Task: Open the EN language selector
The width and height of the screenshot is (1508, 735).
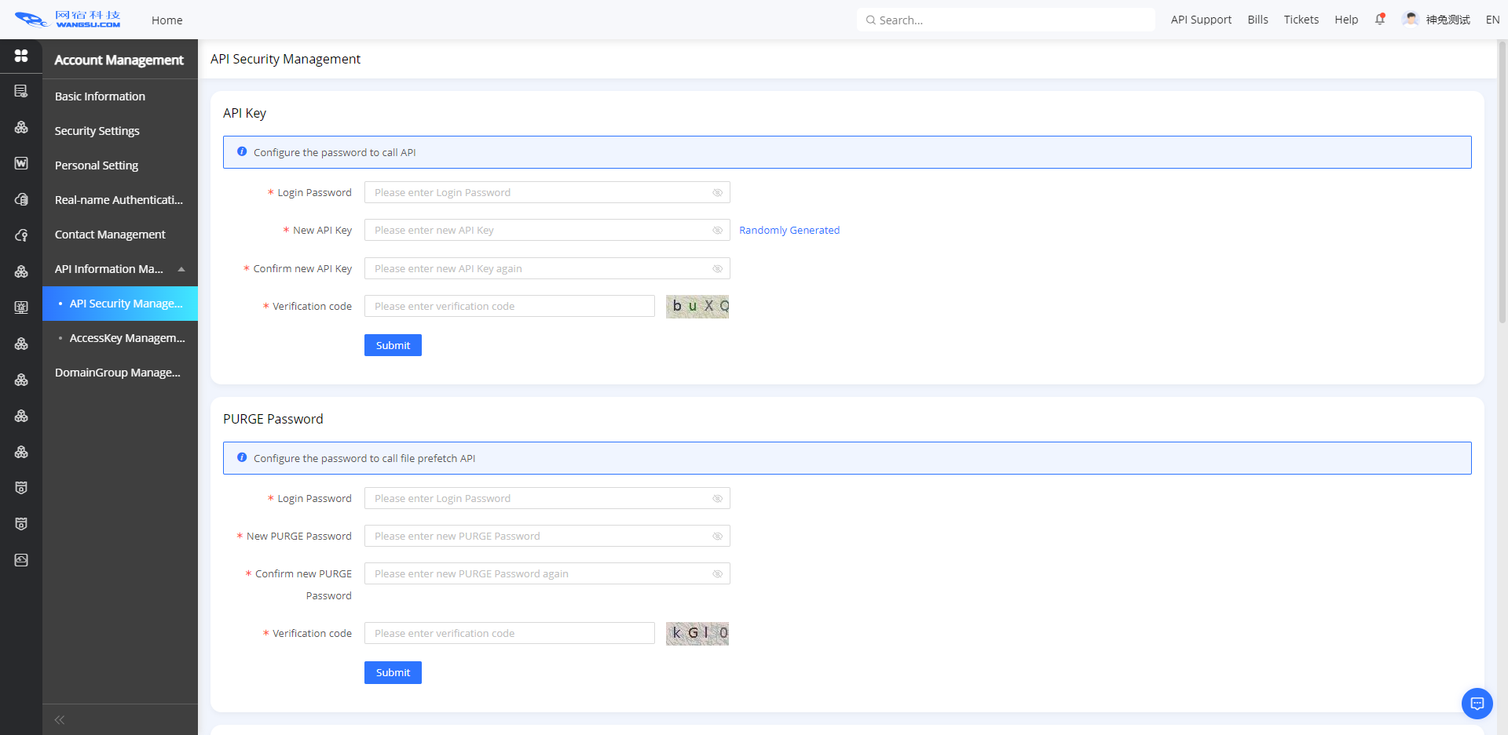Action: click(x=1492, y=20)
